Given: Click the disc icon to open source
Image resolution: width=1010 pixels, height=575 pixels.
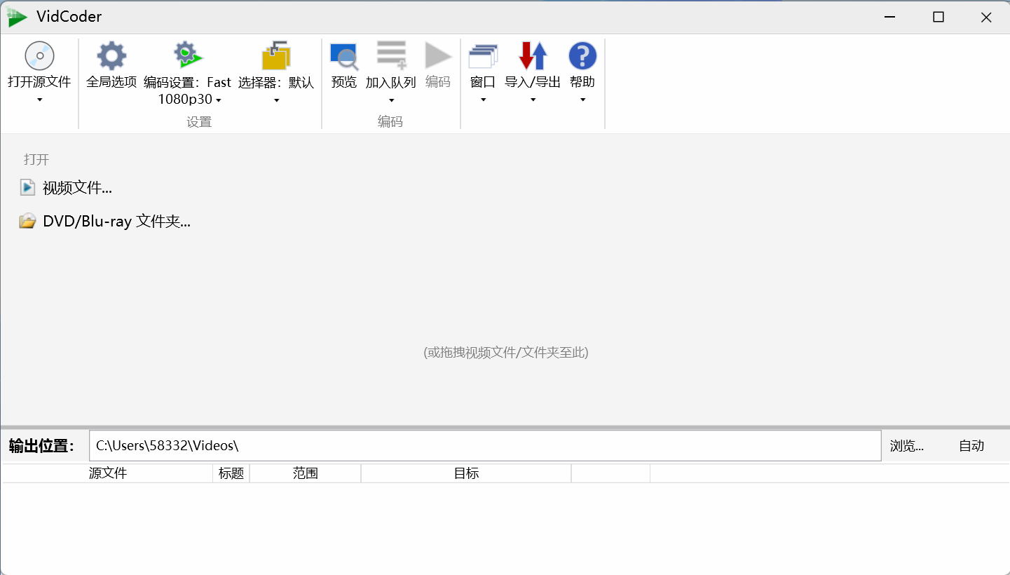Looking at the screenshot, I should (x=39, y=56).
